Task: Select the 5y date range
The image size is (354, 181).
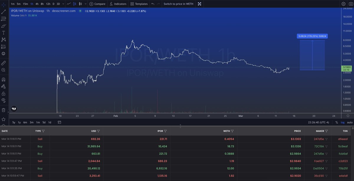Action: click(x=14, y=122)
